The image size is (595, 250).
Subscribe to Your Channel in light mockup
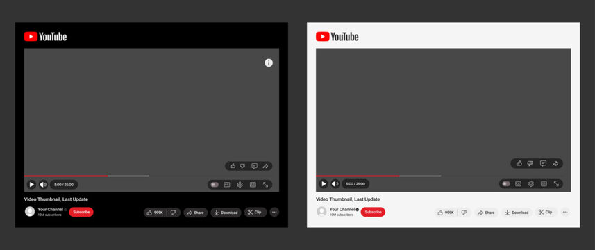[373, 212]
